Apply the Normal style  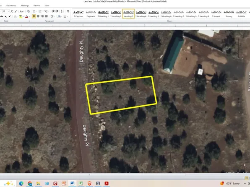216,14
